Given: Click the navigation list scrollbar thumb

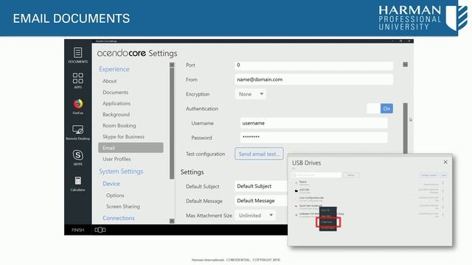Looking at the screenshot, I should coord(172,123).
